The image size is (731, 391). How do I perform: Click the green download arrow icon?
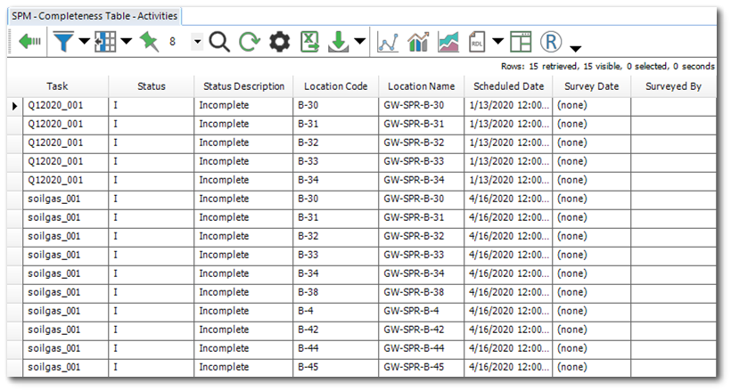coord(339,42)
